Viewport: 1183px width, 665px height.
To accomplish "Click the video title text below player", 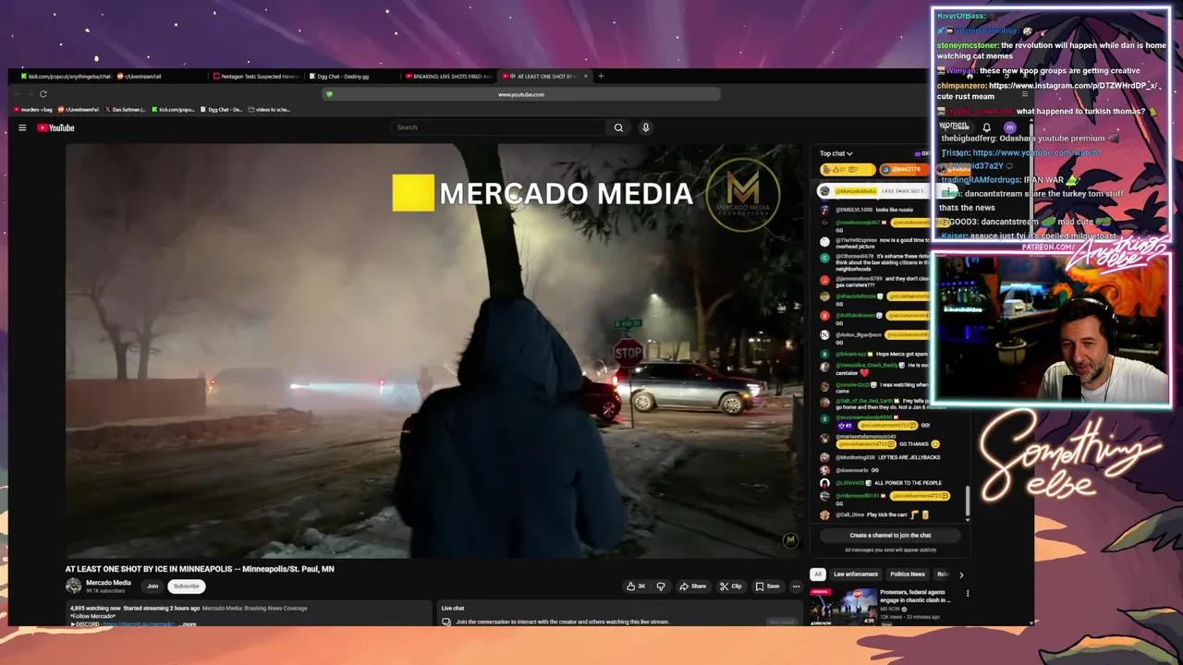I will click(200, 569).
